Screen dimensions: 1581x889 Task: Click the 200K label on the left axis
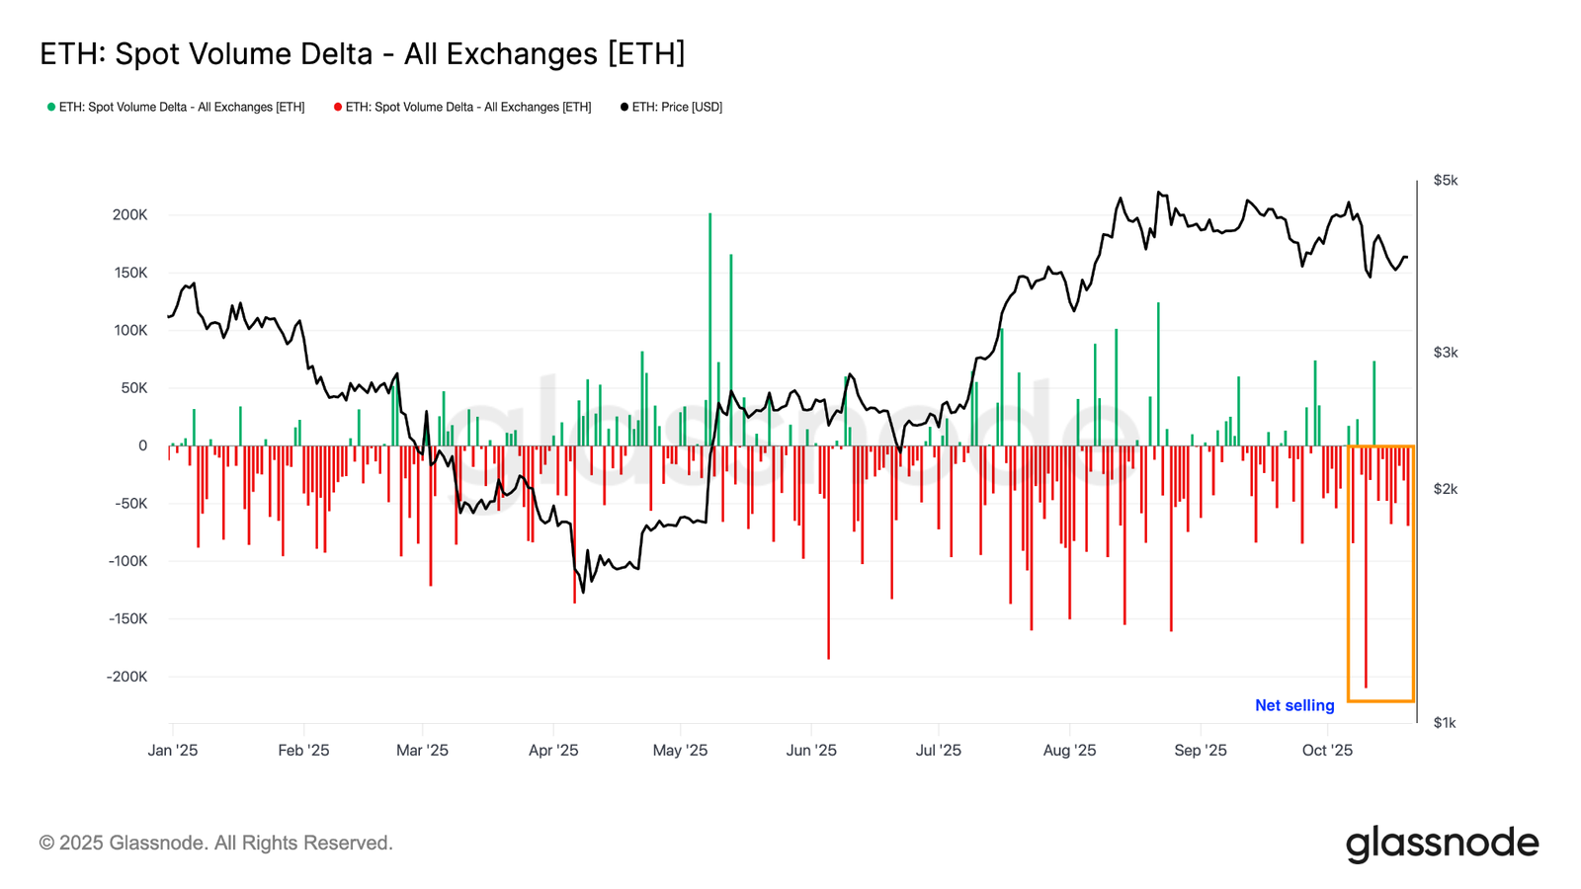(x=130, y=214)
